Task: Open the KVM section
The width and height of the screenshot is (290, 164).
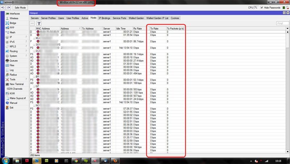Action: coord(12,94)
